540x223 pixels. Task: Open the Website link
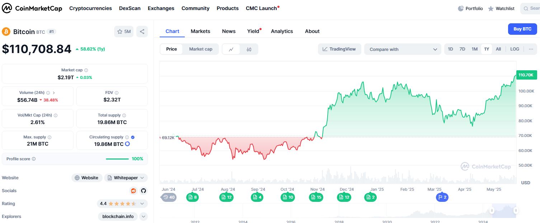(86, 178)
